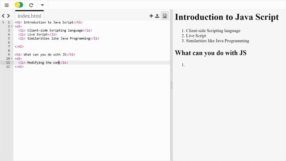This screenshot has width=286, height=161.
Task: Click the add image file icon
Action: click(x=165, y=16)
